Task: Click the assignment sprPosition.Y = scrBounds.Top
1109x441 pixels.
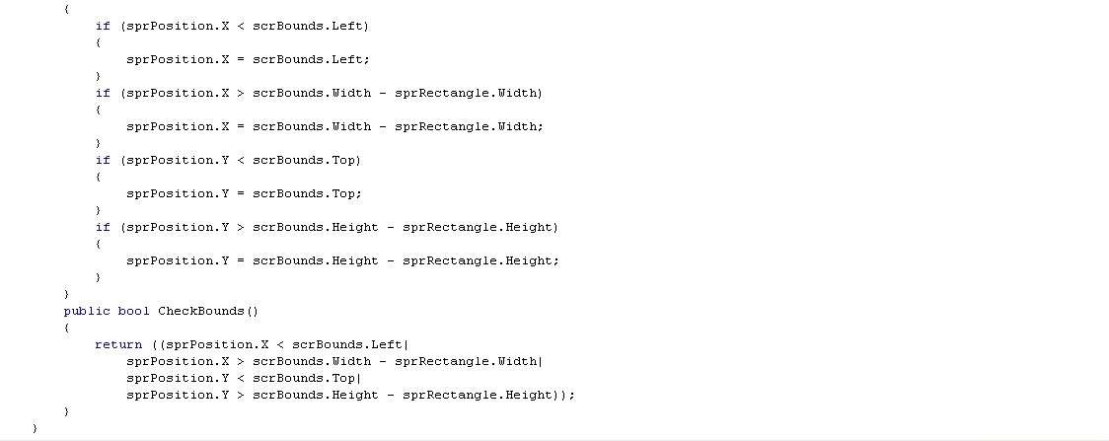Action: coord(244,193)
